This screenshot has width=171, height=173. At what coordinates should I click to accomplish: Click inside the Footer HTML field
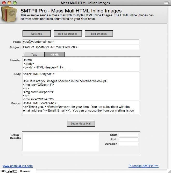click(81, 107)
